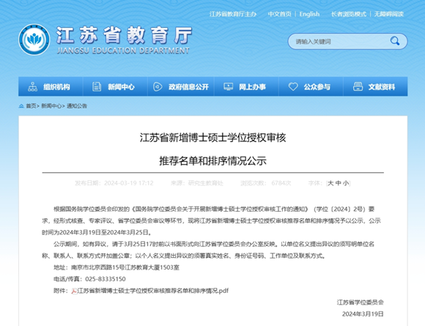Open the 新闻中心 menu
Viewport: 425px width, 326px height.
tap(115, 86)
